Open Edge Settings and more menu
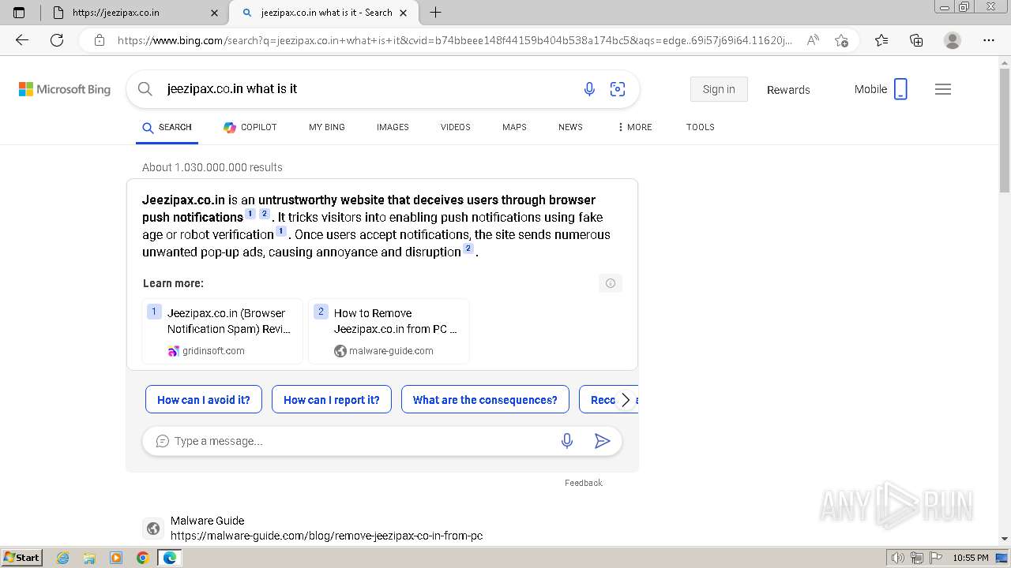The width and height of the screenshot is (1011, 568). point(989,40)
